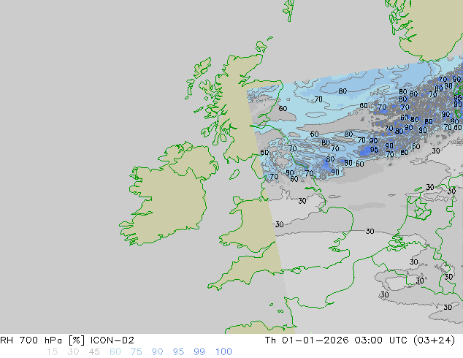
Task: Click the legend value 15
Action: coord(52,352)
